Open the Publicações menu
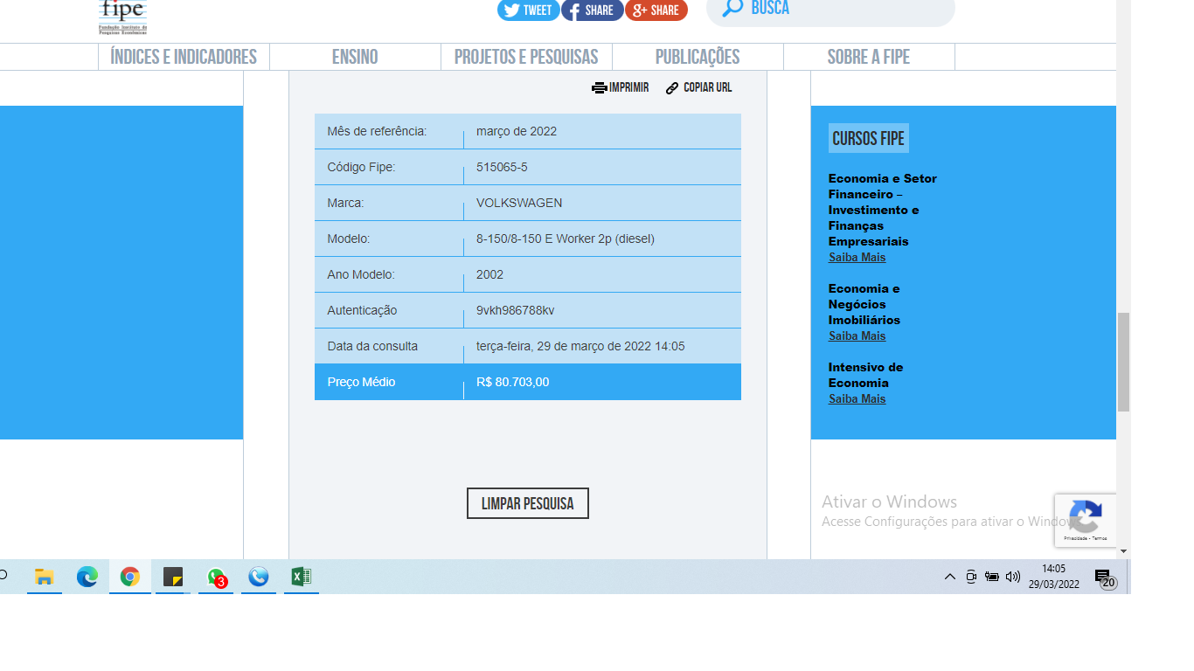This screenshot has height=671, width=1194. coord(698,57)
